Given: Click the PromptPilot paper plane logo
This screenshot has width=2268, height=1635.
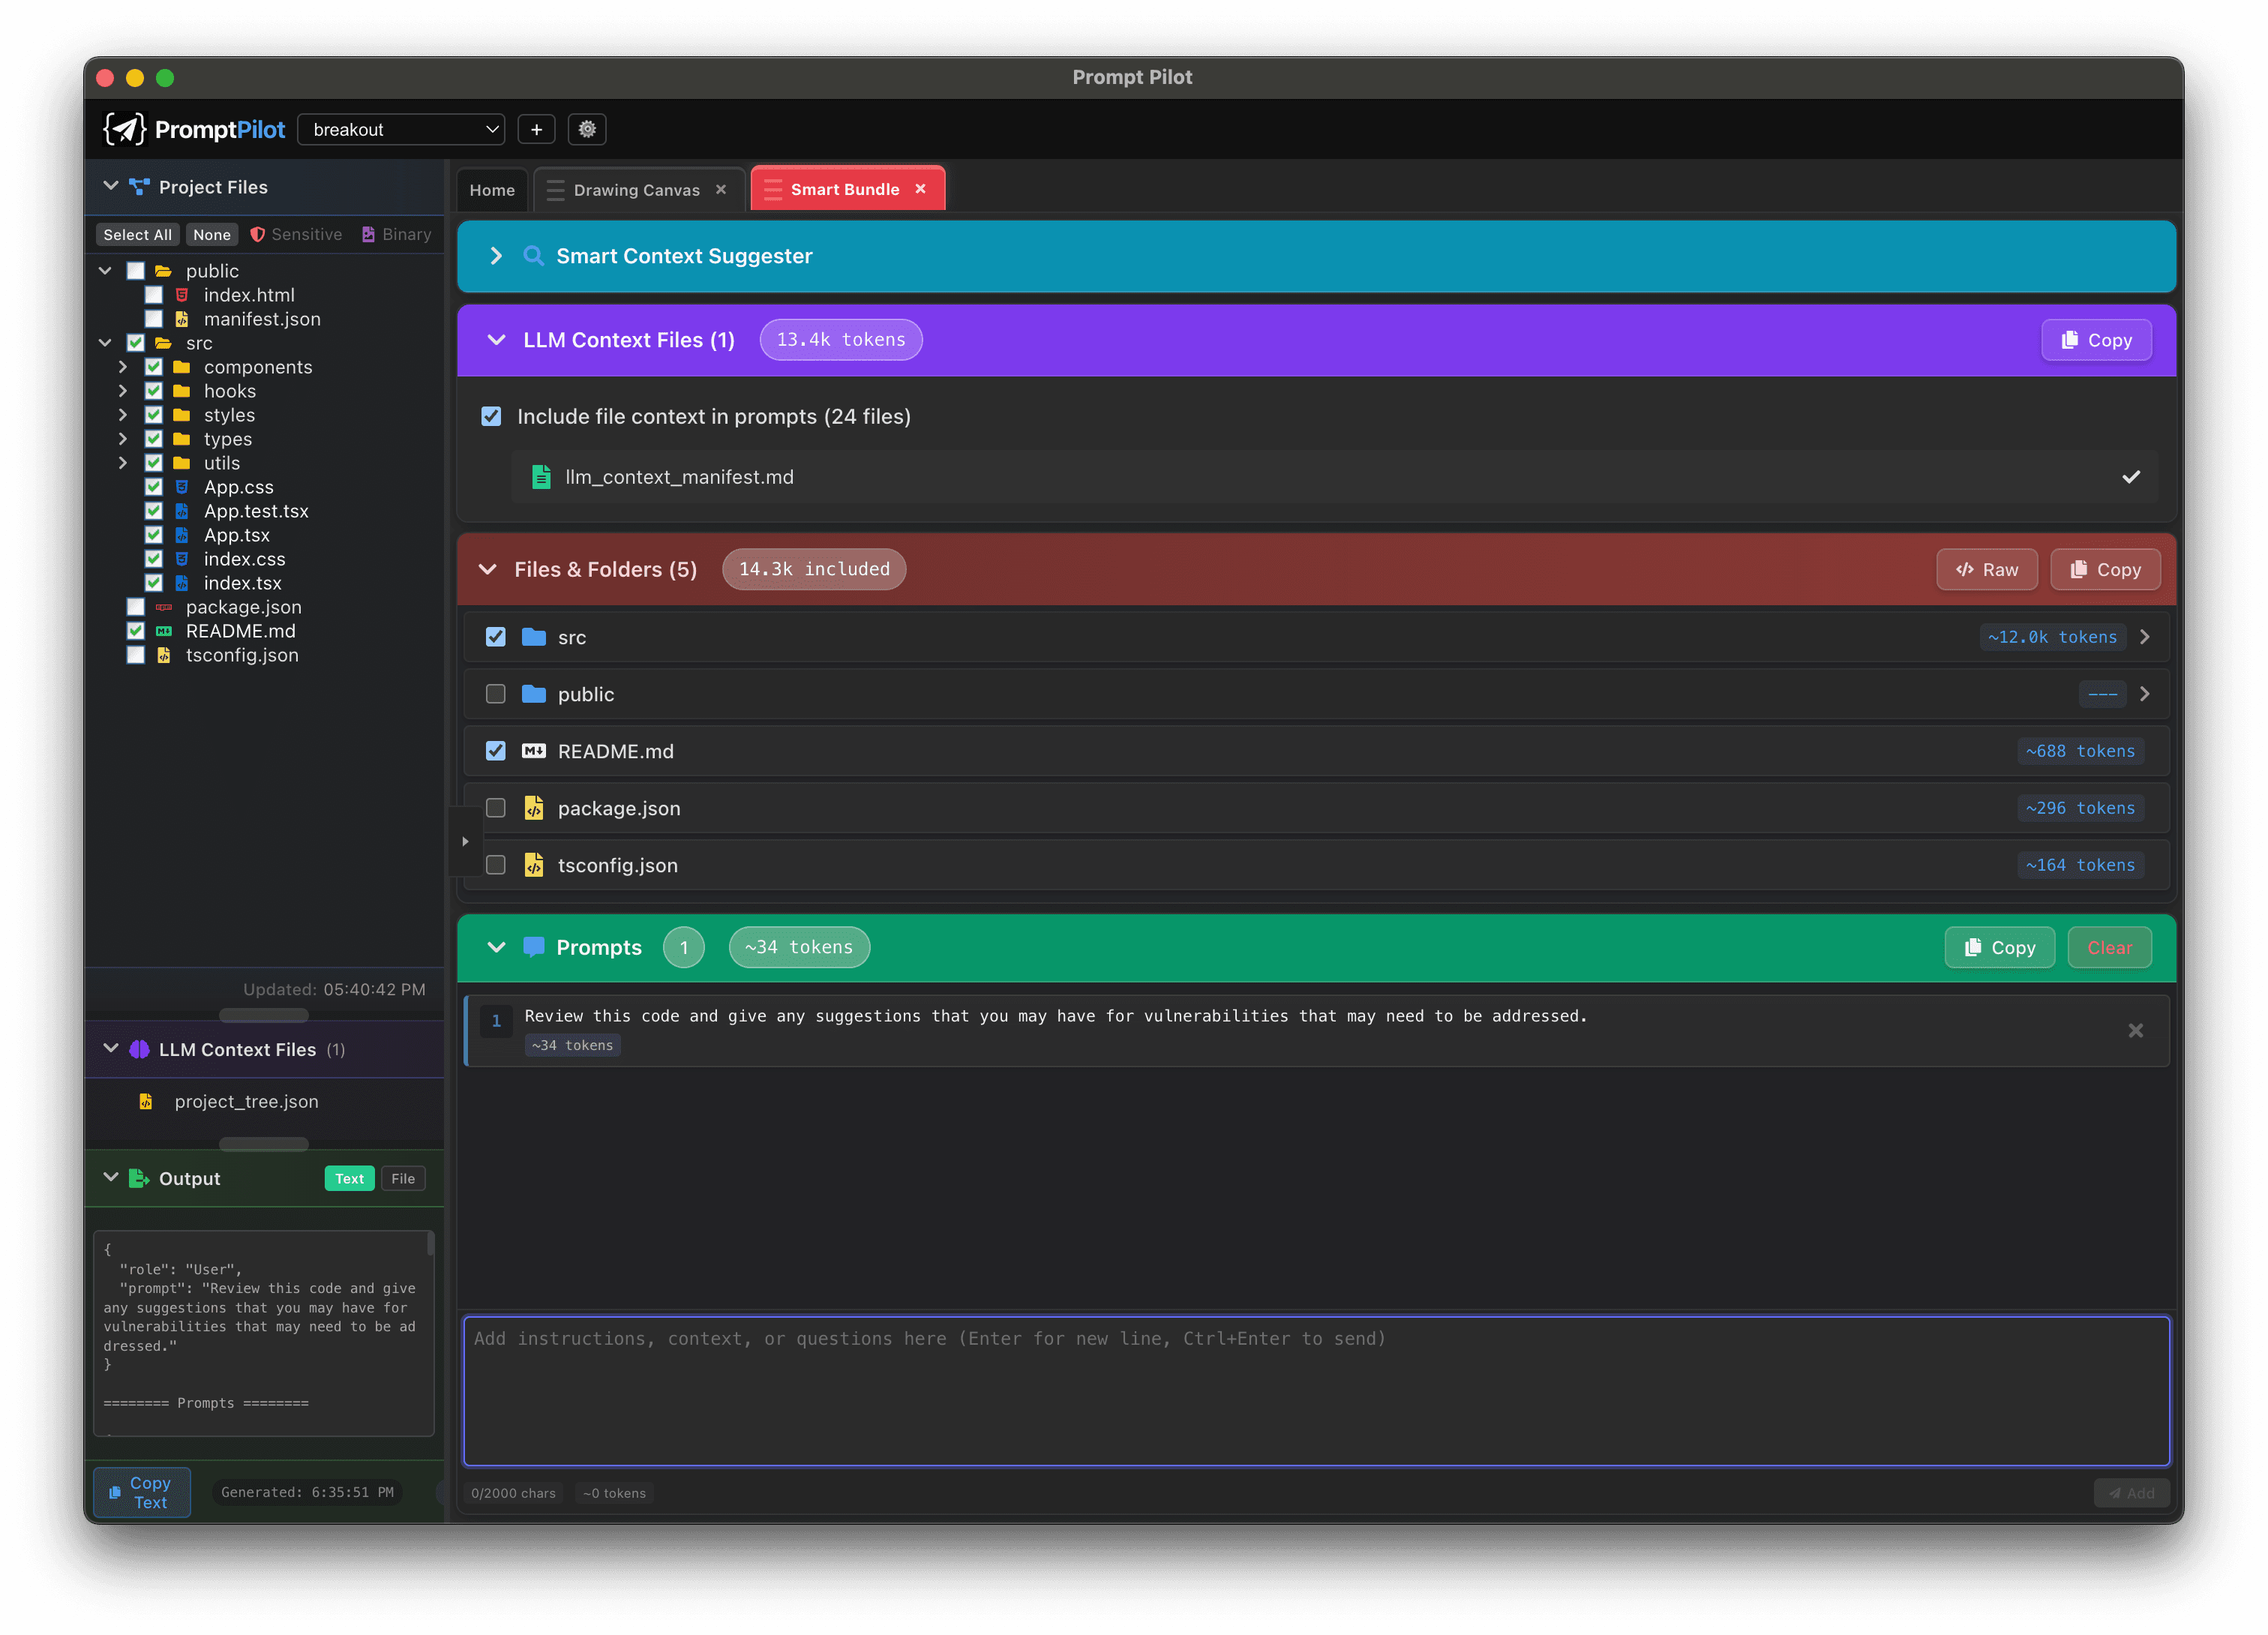Looking at the screenshot, I should coord(125,129).
